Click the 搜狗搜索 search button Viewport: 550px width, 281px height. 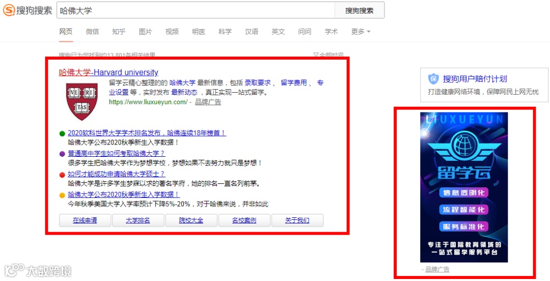pos(360,10)
